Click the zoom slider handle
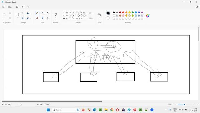 coord(184,105)
